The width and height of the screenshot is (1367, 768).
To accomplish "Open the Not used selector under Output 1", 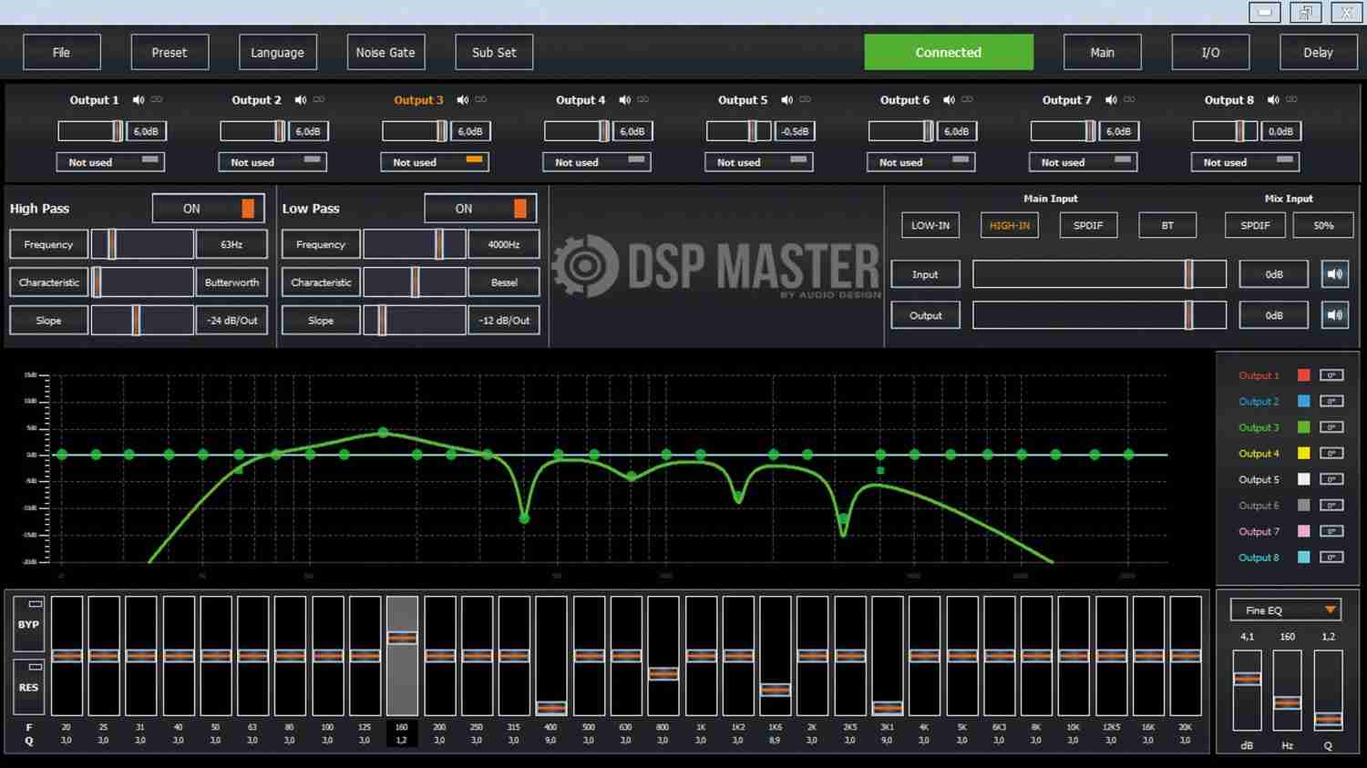I will [110, 162].
